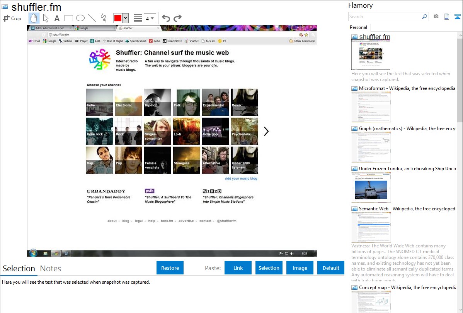The image size is (463, 313).
Task: Pick the rectangle drawing tool
Action: [x=68, y=18]
